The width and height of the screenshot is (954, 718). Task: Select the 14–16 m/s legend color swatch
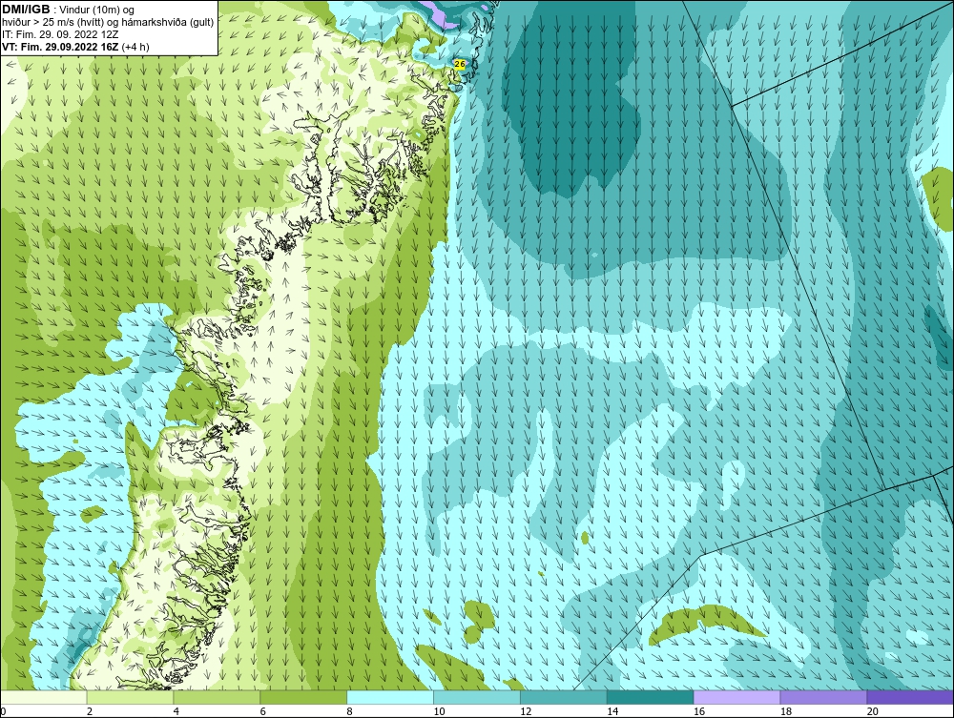click(x=651, y=697)
